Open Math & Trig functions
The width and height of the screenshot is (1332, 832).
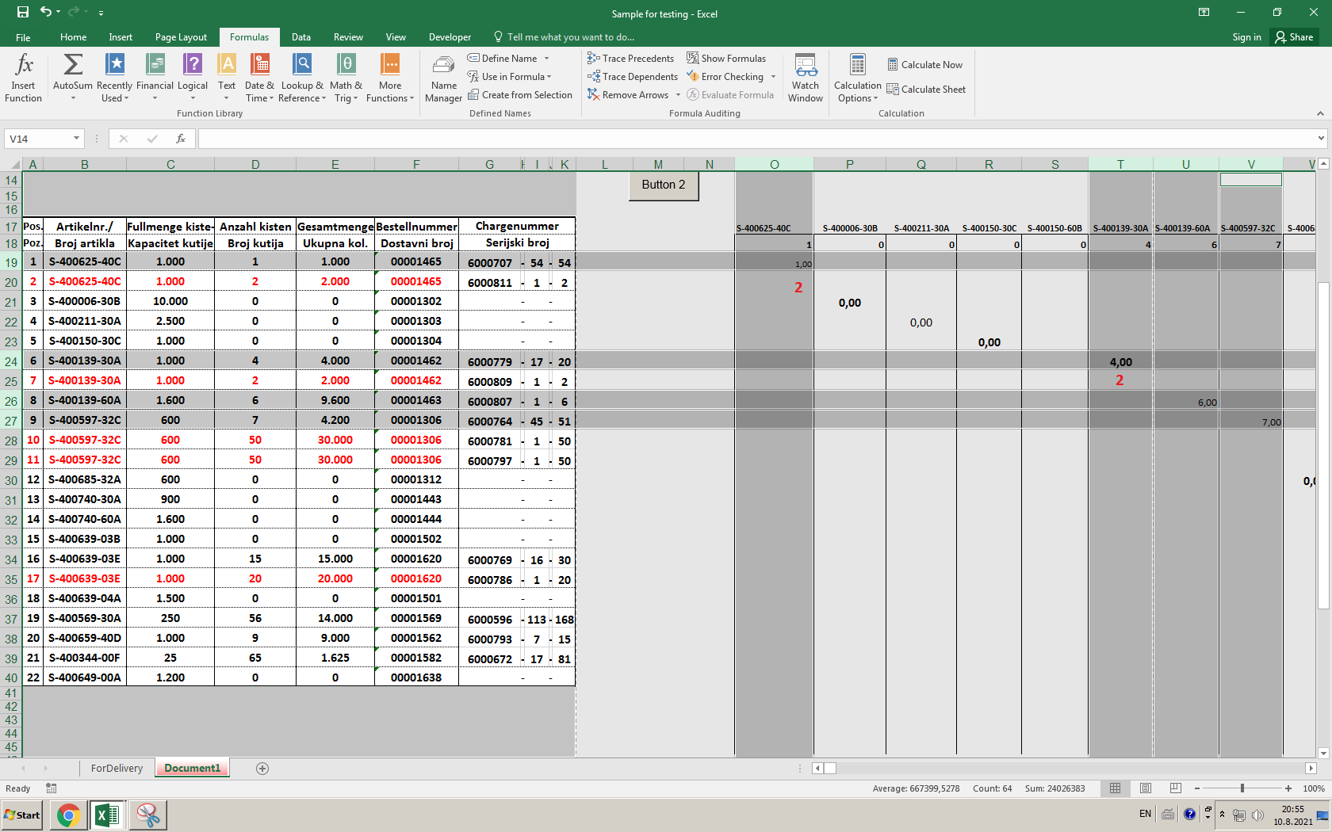pos(346,78)
